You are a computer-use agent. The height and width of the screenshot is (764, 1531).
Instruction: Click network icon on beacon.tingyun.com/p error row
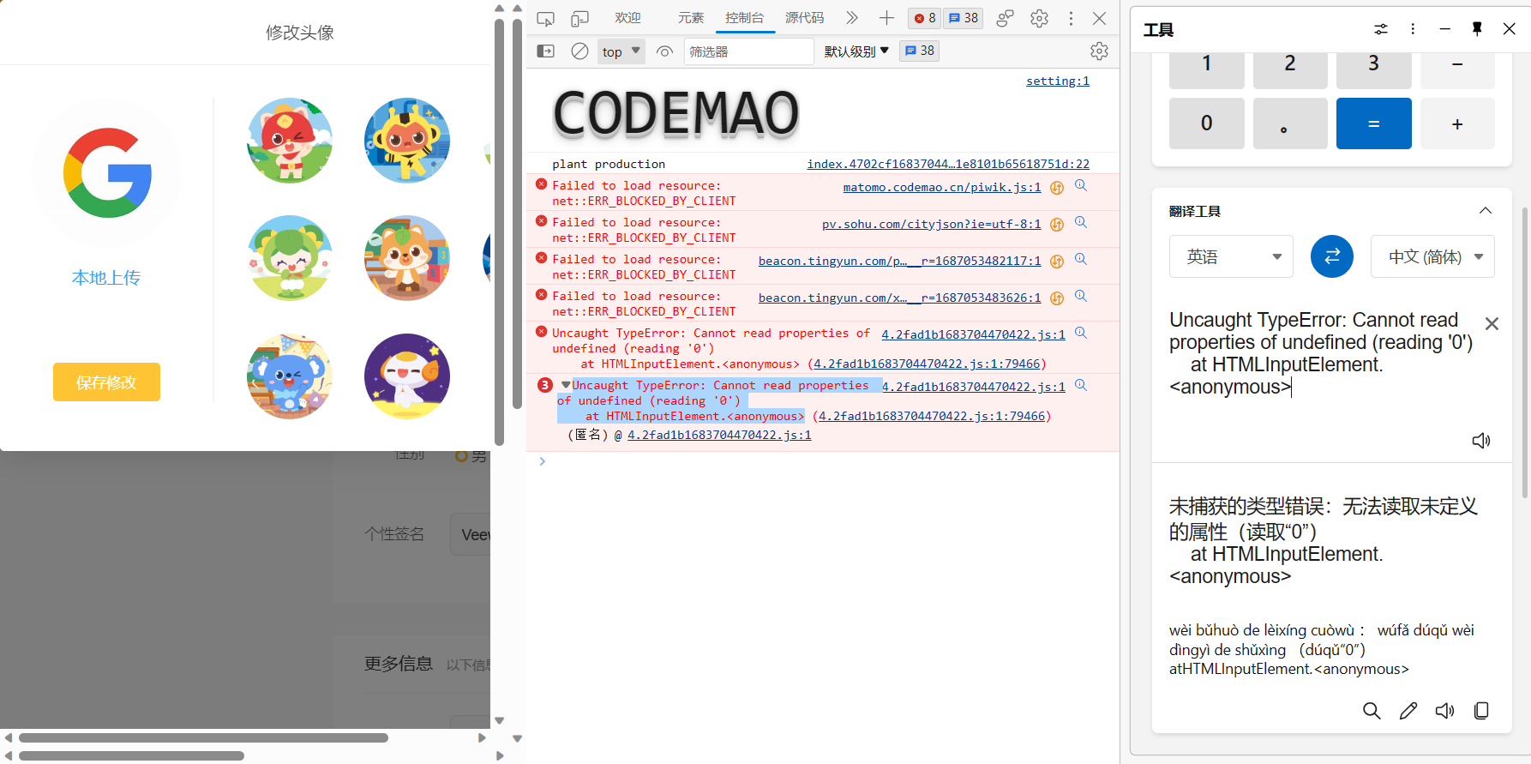[x=1057, y=262]
